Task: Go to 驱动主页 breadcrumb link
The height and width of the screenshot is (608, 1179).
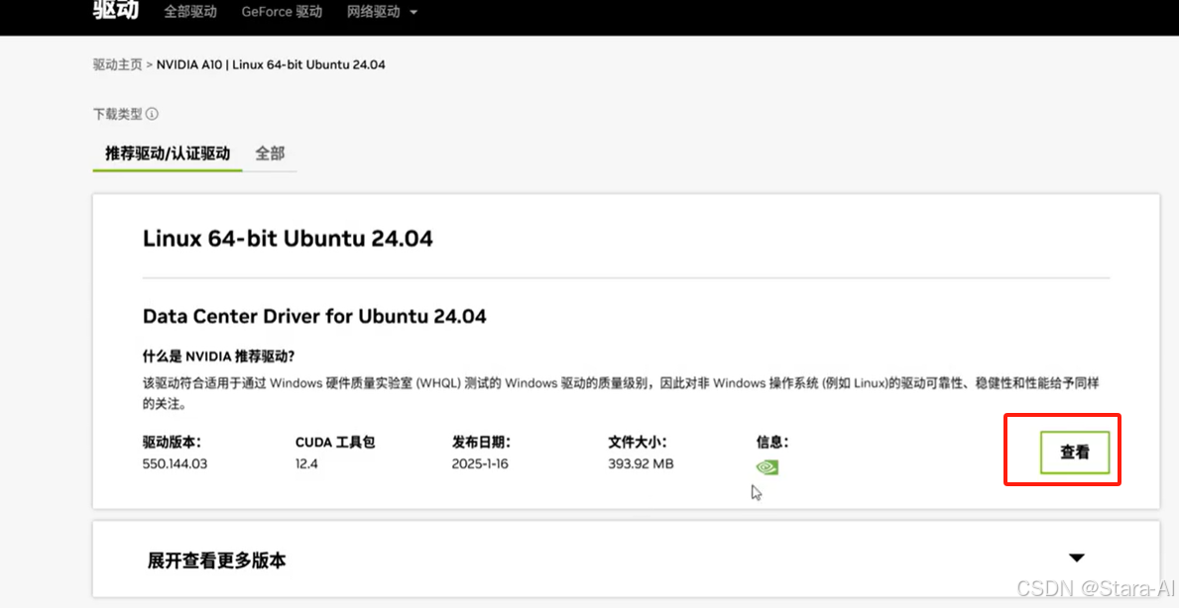Action: coord(117,64)
